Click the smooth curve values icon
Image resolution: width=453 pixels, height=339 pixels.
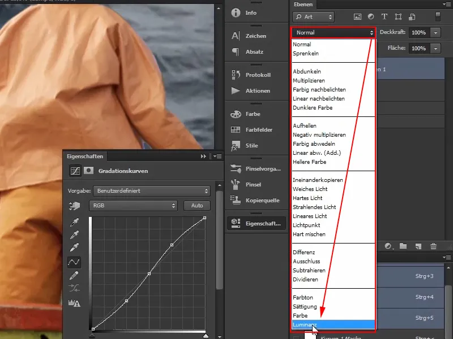74,288
